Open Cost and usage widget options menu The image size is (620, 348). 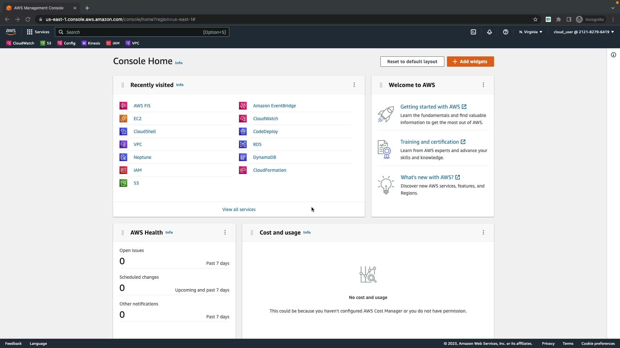coord(483,232)
